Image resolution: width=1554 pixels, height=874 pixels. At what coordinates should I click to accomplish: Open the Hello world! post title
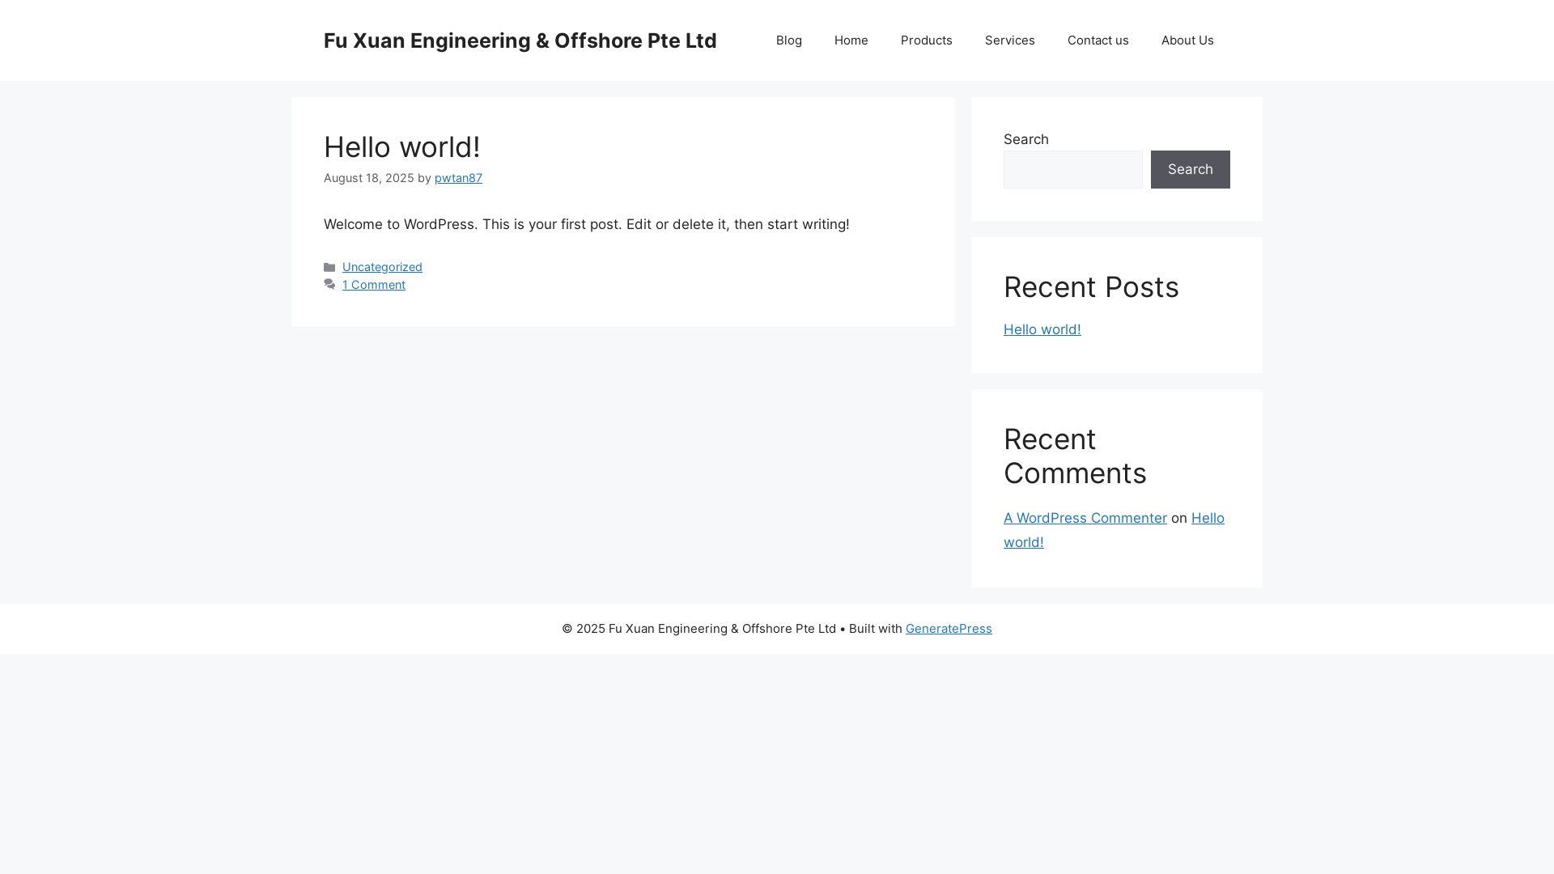click(401, 146)
